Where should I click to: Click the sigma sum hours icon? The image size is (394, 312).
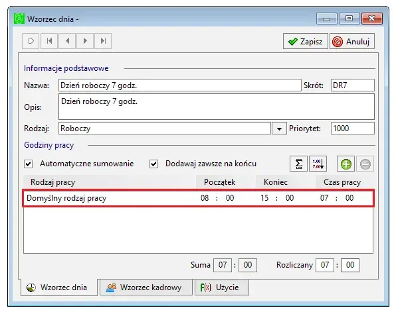pos(298,164)
